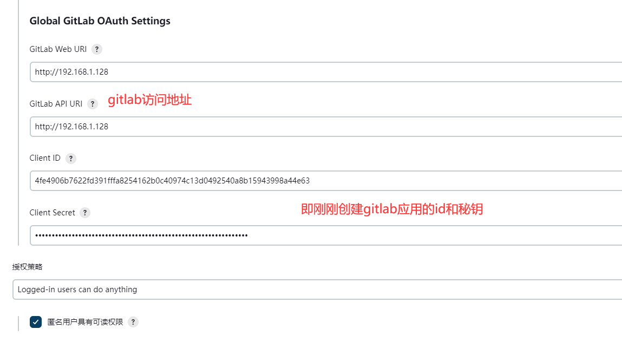Click the Client ID help question mark

(70, 159)
